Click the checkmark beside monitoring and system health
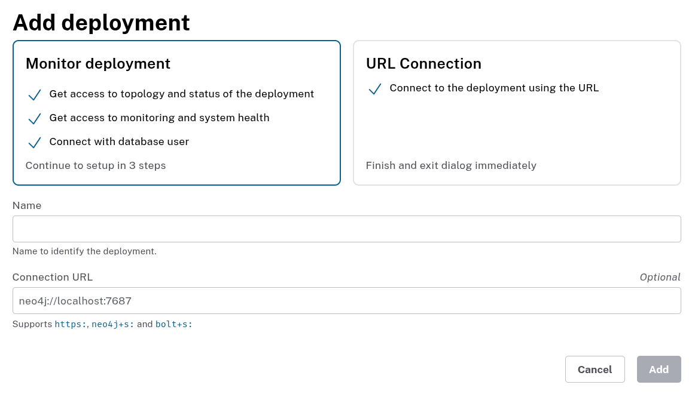 click(x=35, y=118)
